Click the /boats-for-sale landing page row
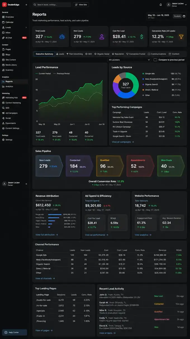This screenshot has width=190, height=339. coord(64,300)
